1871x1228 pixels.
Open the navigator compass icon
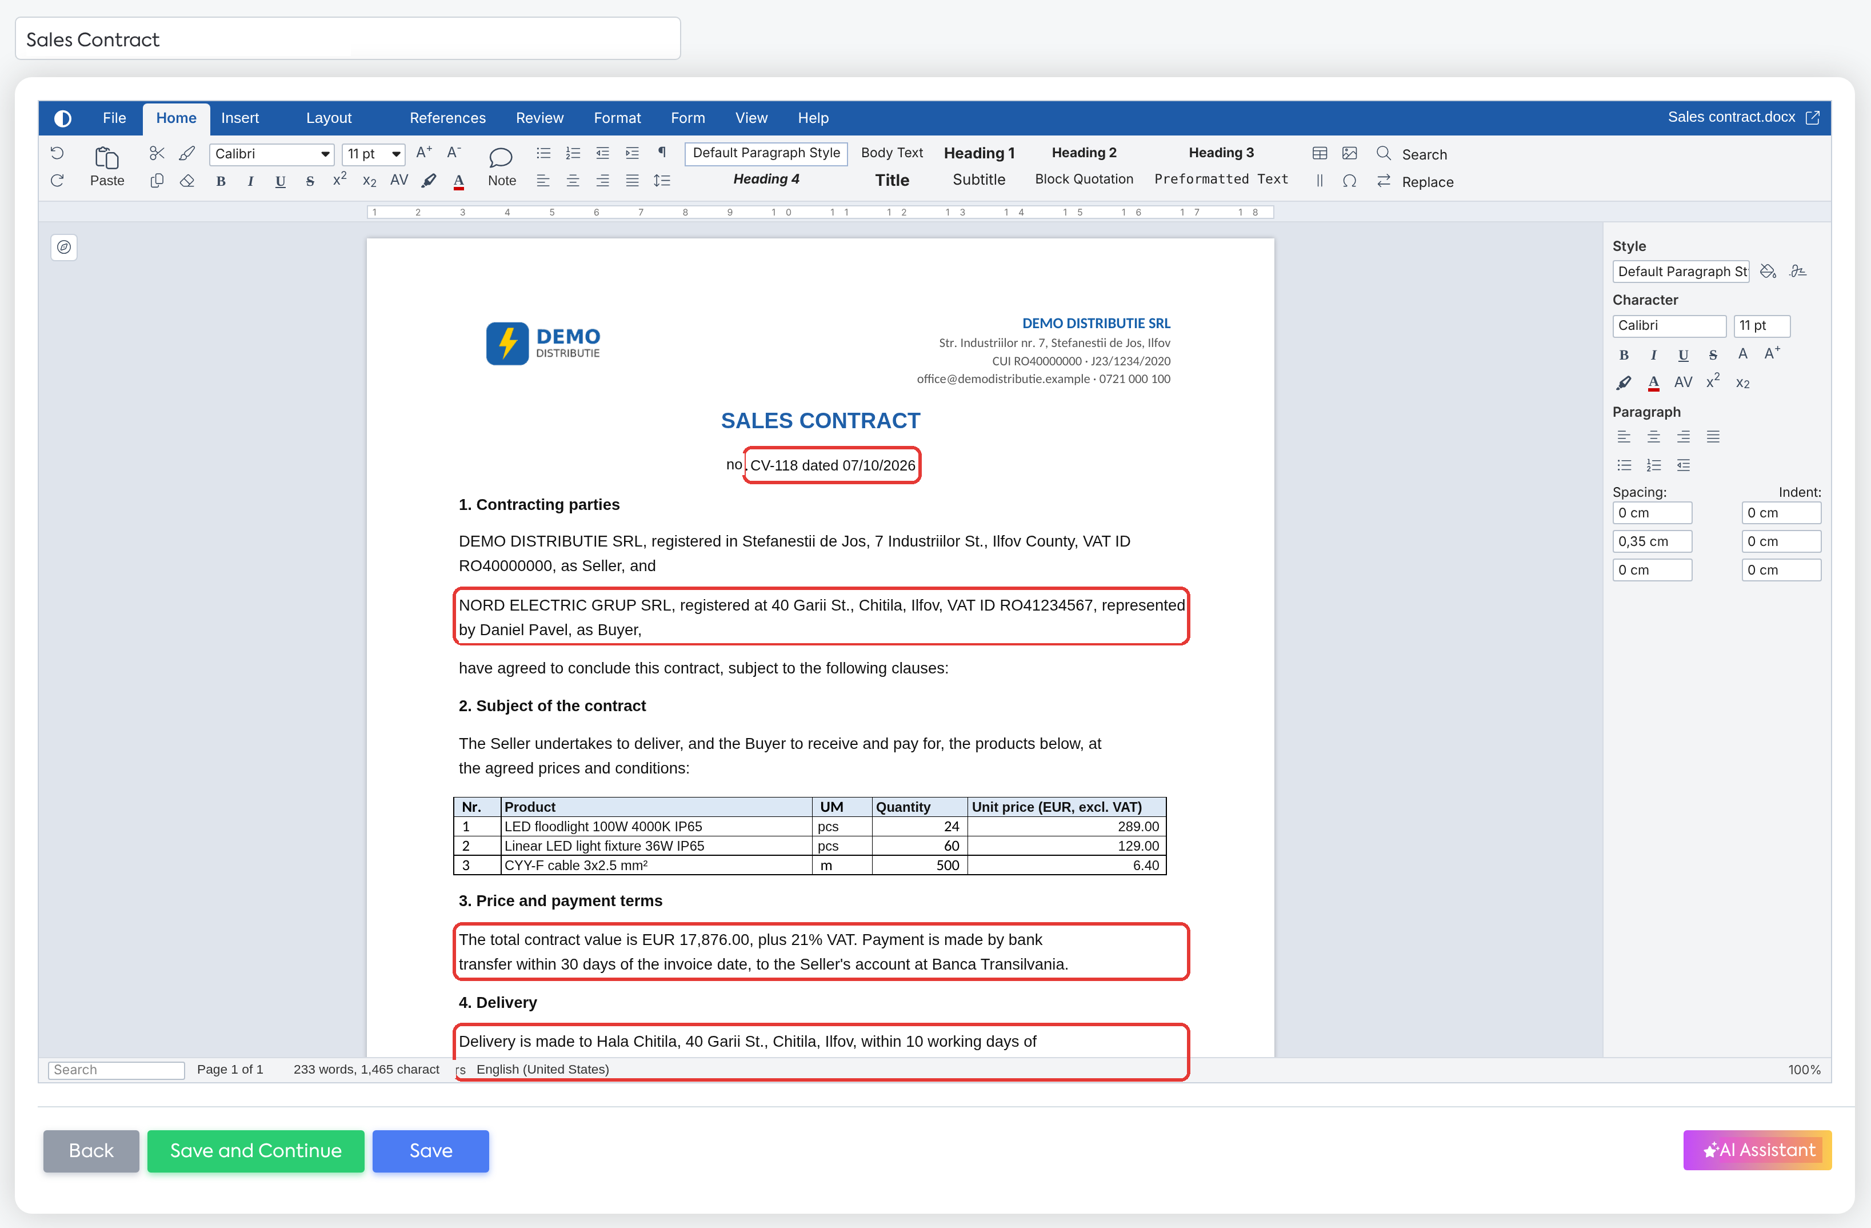click(63, 247)
